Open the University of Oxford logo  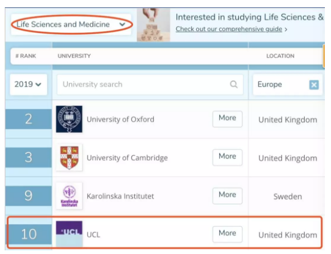tap(69, 119)
